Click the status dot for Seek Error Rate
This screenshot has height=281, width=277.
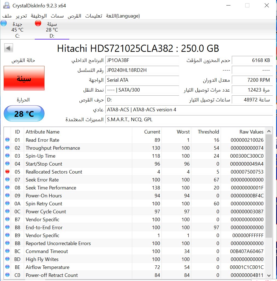(7, 179)
